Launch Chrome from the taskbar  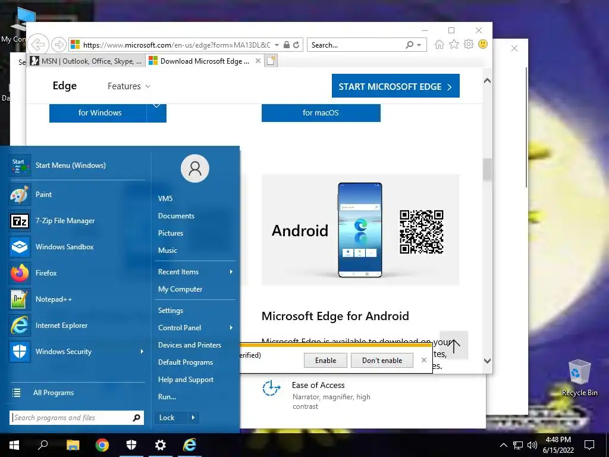coord(102,445)
